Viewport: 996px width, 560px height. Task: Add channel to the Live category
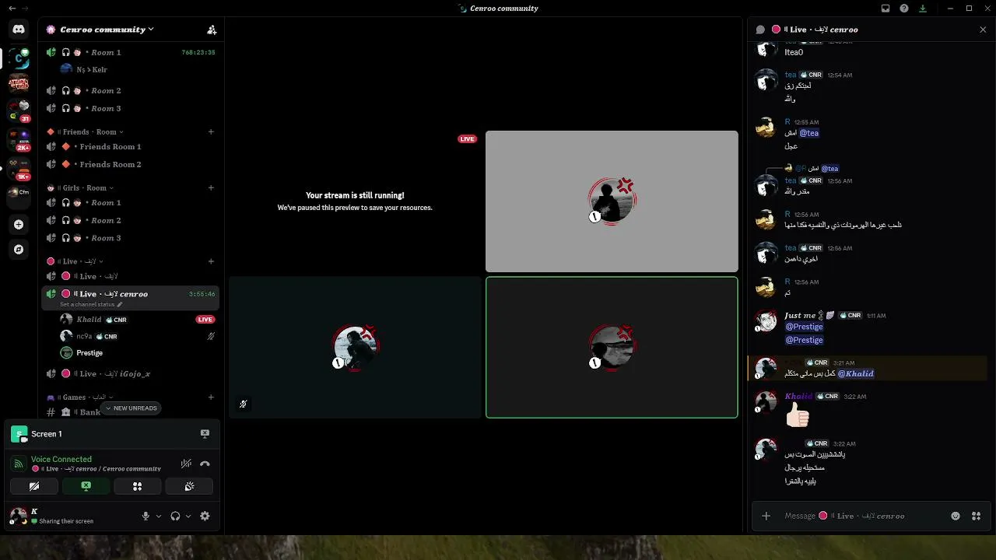(x=211, y=261)
